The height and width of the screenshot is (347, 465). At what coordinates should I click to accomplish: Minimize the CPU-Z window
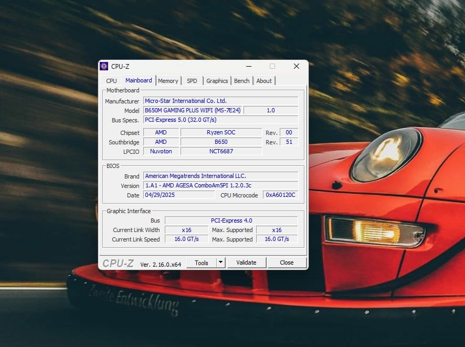click(x=249, y=67)
